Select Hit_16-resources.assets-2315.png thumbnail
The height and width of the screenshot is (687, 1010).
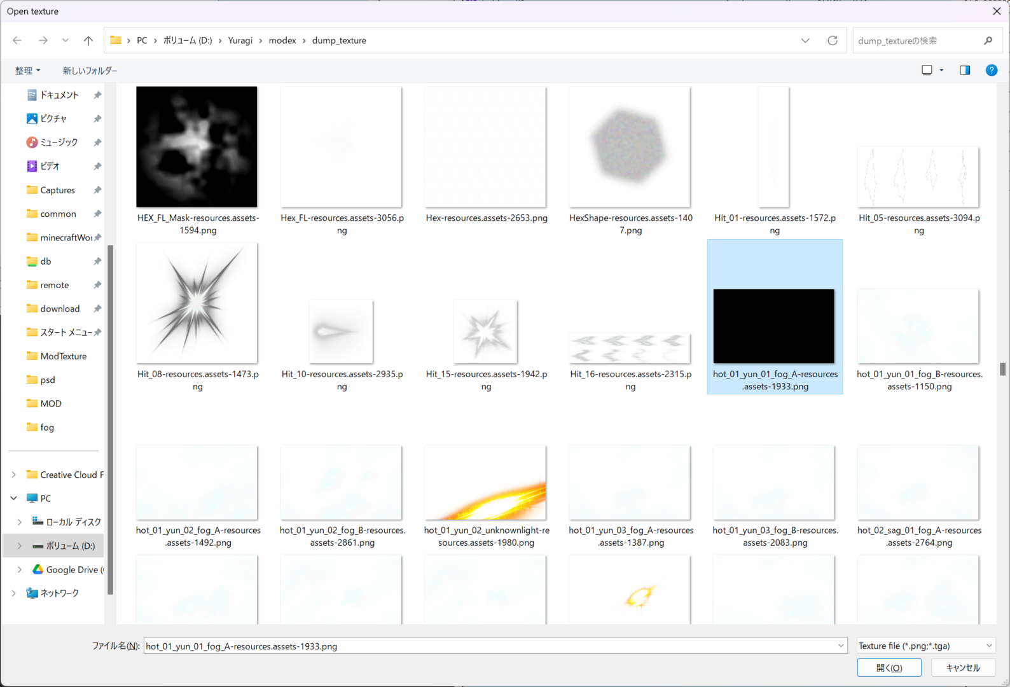tap(630, 348)
